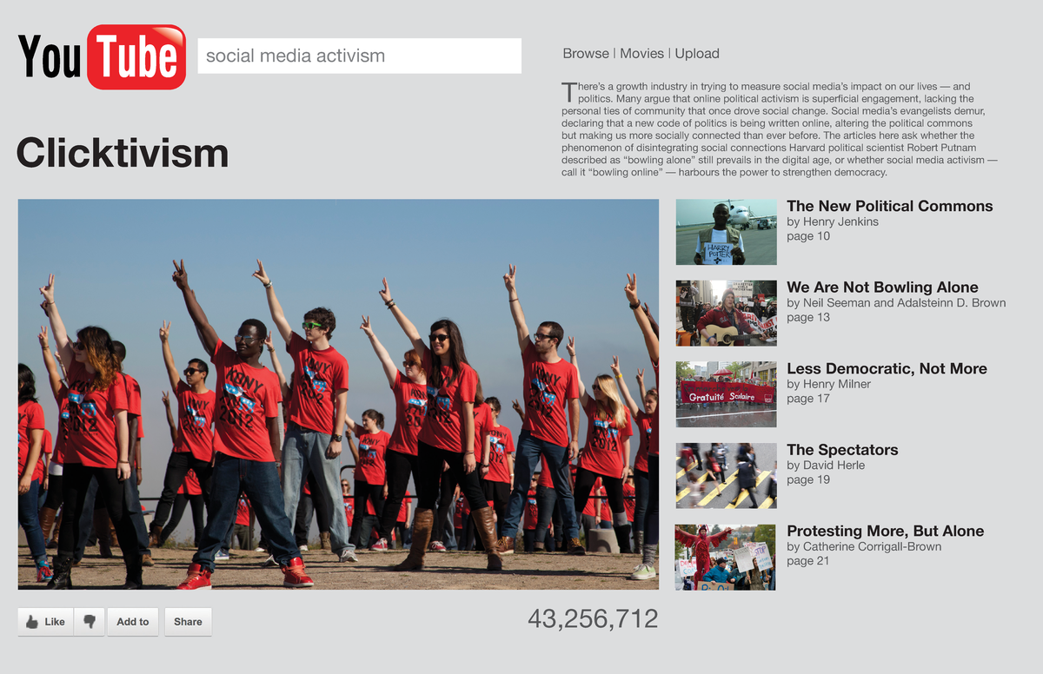
Task: Open The New Political Commons title
Action: click(889, 206)
